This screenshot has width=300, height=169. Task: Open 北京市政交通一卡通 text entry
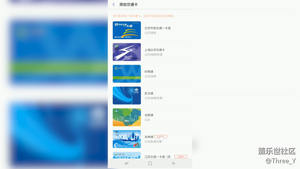point(157,28)
